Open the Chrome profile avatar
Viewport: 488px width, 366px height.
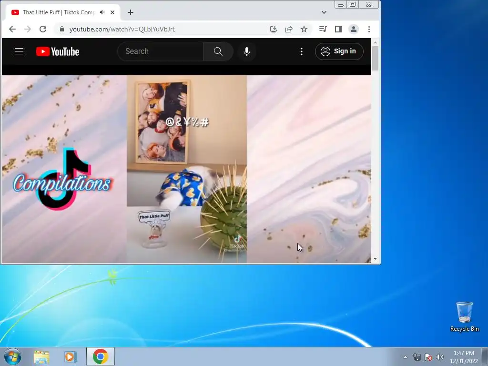point(354,29)
